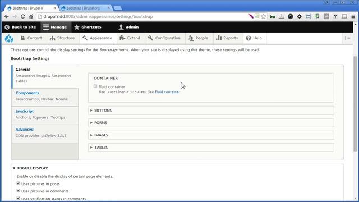Viewport: 359px width, 202px height.
Task: Bookmark this page with the star icon
Action: [x=264, y=16]
